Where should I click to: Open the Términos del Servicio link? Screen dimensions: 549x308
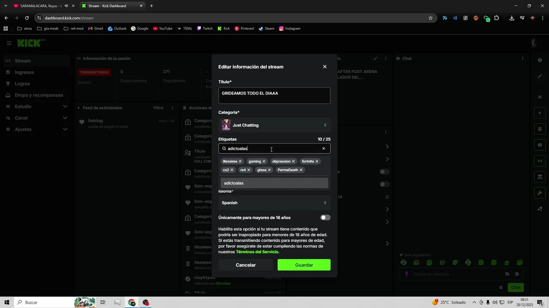pos(257,252)
